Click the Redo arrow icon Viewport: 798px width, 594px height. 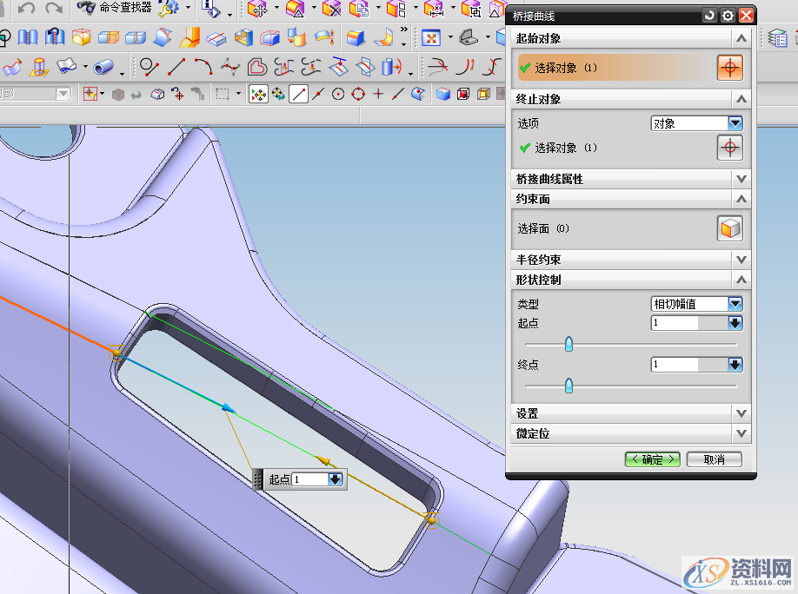click(54, 9)
